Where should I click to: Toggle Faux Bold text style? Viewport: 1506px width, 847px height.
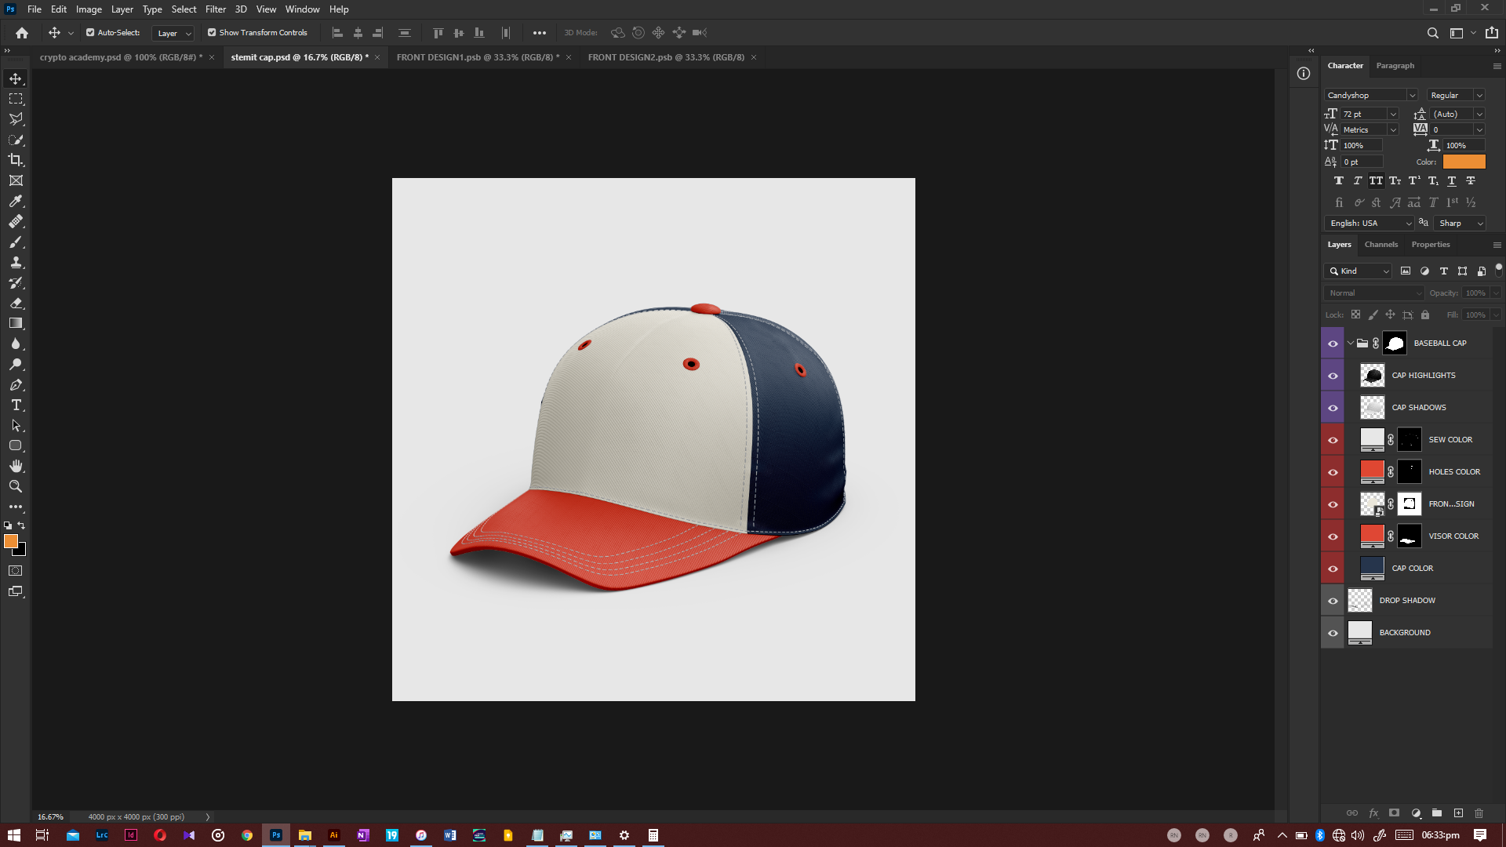tap(1339, 181)
